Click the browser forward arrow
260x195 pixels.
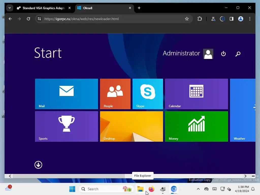pos(19,19)
